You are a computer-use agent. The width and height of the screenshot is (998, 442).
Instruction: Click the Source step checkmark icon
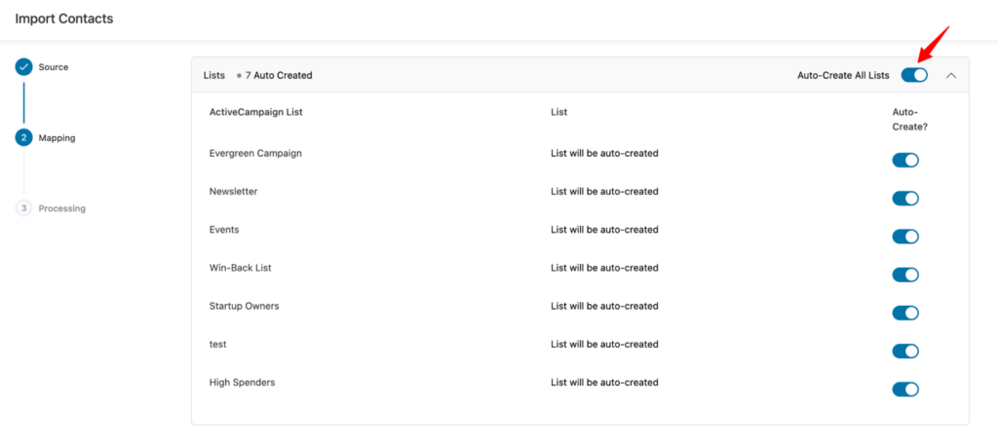click(23, 67)
